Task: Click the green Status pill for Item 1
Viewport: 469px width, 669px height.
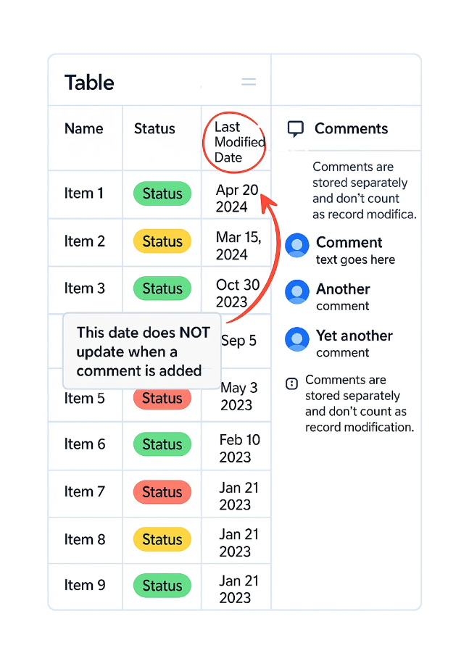Action: tap(162, 194)
